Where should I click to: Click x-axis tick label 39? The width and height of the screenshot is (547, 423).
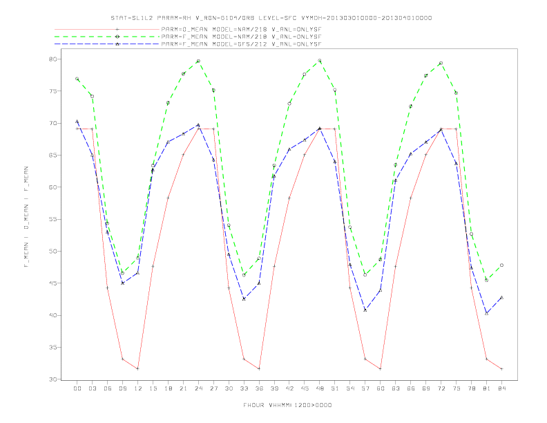[274, 388]
